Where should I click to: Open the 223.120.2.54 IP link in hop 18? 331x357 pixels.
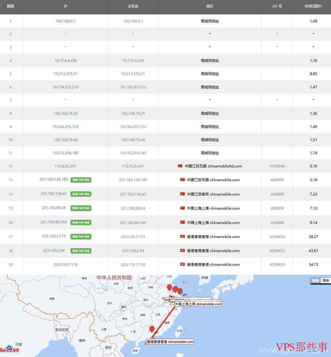click(x=54, y=250)
